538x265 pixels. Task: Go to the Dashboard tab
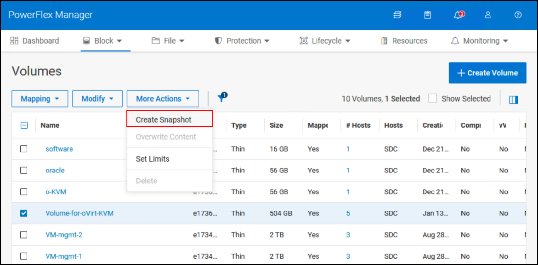click(x=35, y=41)
